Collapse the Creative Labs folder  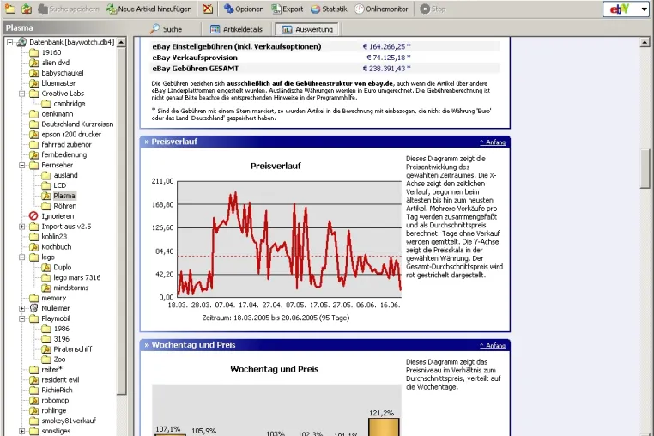point(22,94)
